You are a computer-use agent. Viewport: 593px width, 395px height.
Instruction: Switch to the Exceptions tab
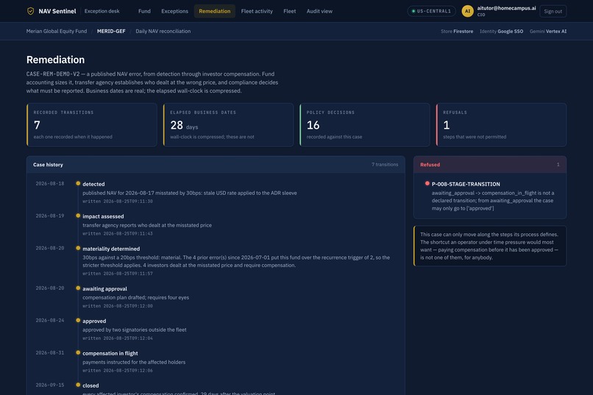[174, 11]
